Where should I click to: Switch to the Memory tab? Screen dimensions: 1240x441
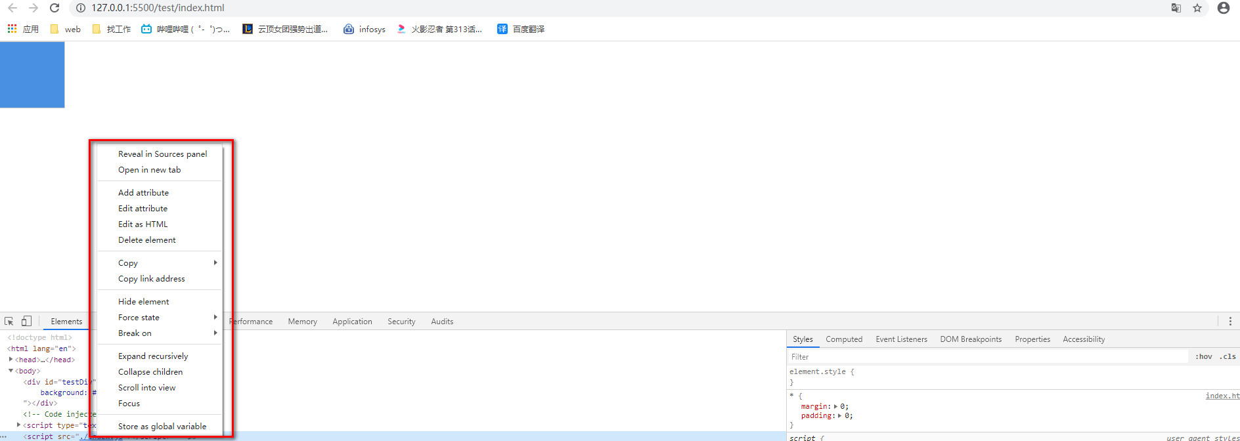click(x=302, y=322)
